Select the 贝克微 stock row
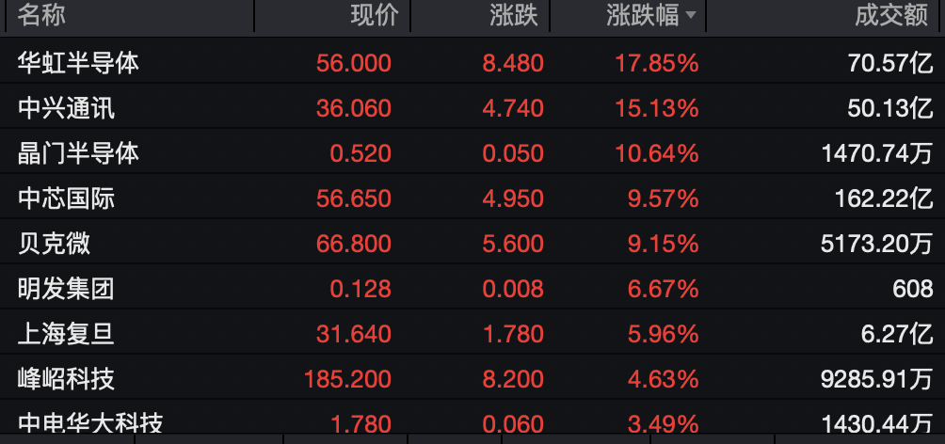The height and width of the screenshot is (444, 945). point(55,244)
